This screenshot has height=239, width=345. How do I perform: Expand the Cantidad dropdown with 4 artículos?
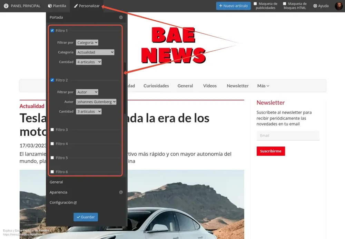[89, 62]
